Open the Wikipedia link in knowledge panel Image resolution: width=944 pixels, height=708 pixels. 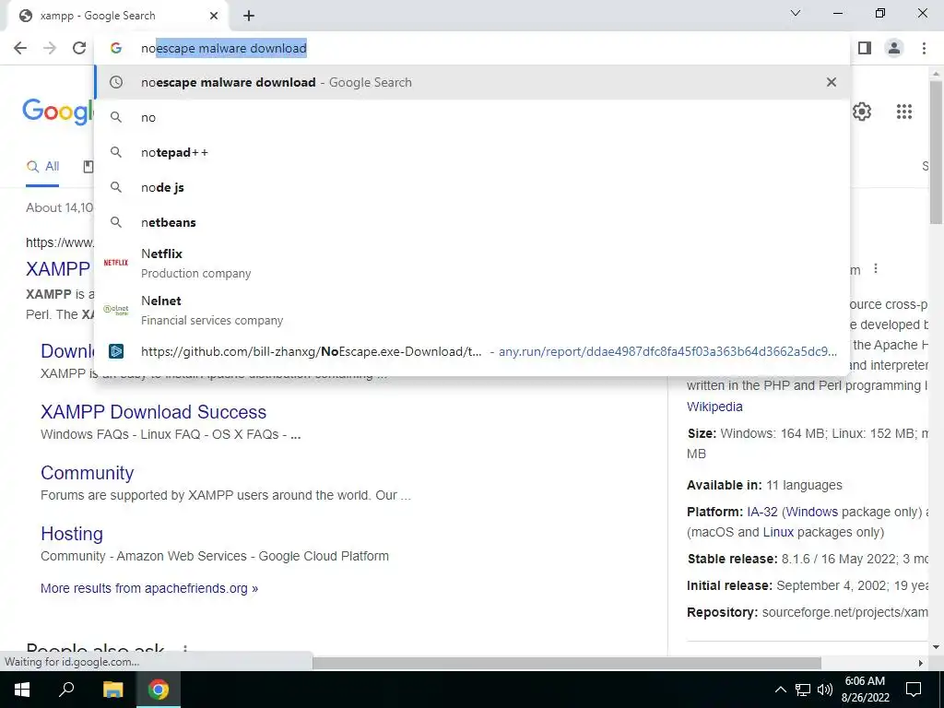pos(714,407)
